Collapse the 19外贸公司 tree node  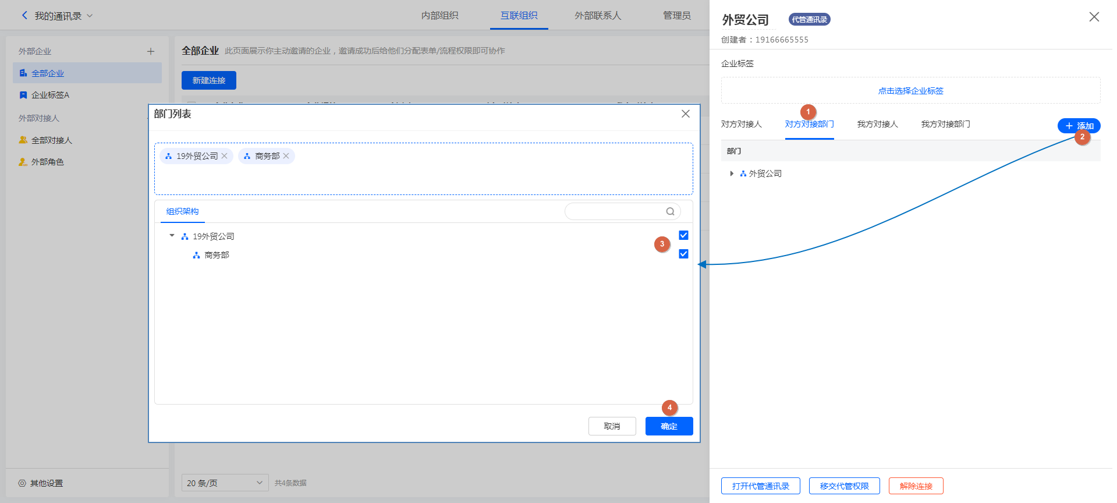(172, 236)
